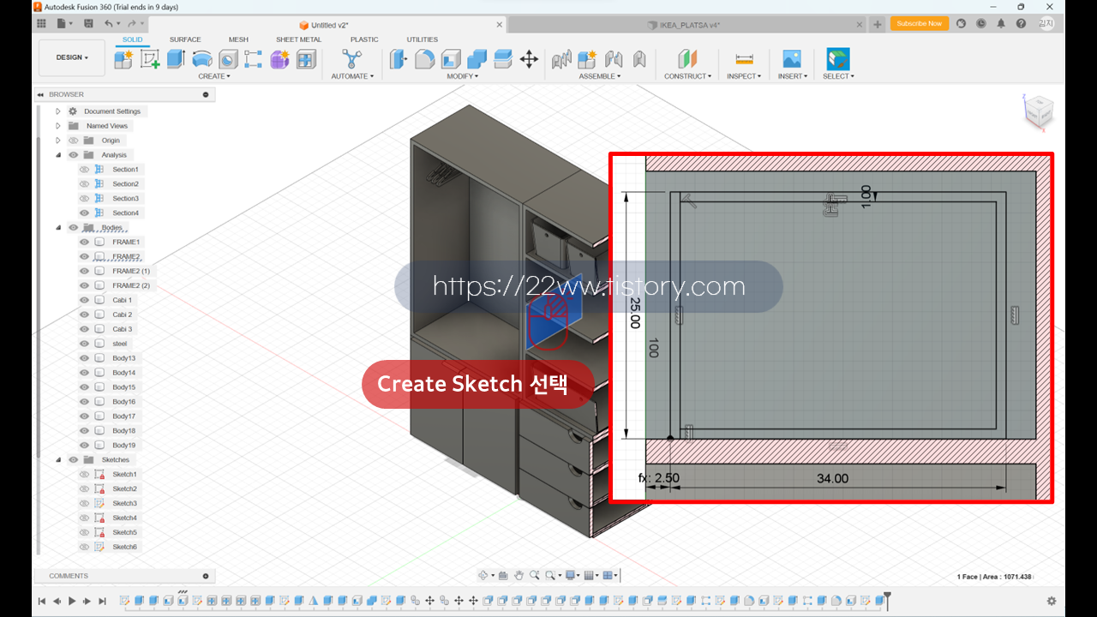Image resolution: width=1097 pixels, height=617 pixels.
Task: Select the Combine tool
Action: tap(477, 59)
